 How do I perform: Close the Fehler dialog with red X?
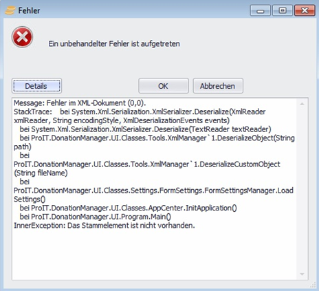pos(305,11)
